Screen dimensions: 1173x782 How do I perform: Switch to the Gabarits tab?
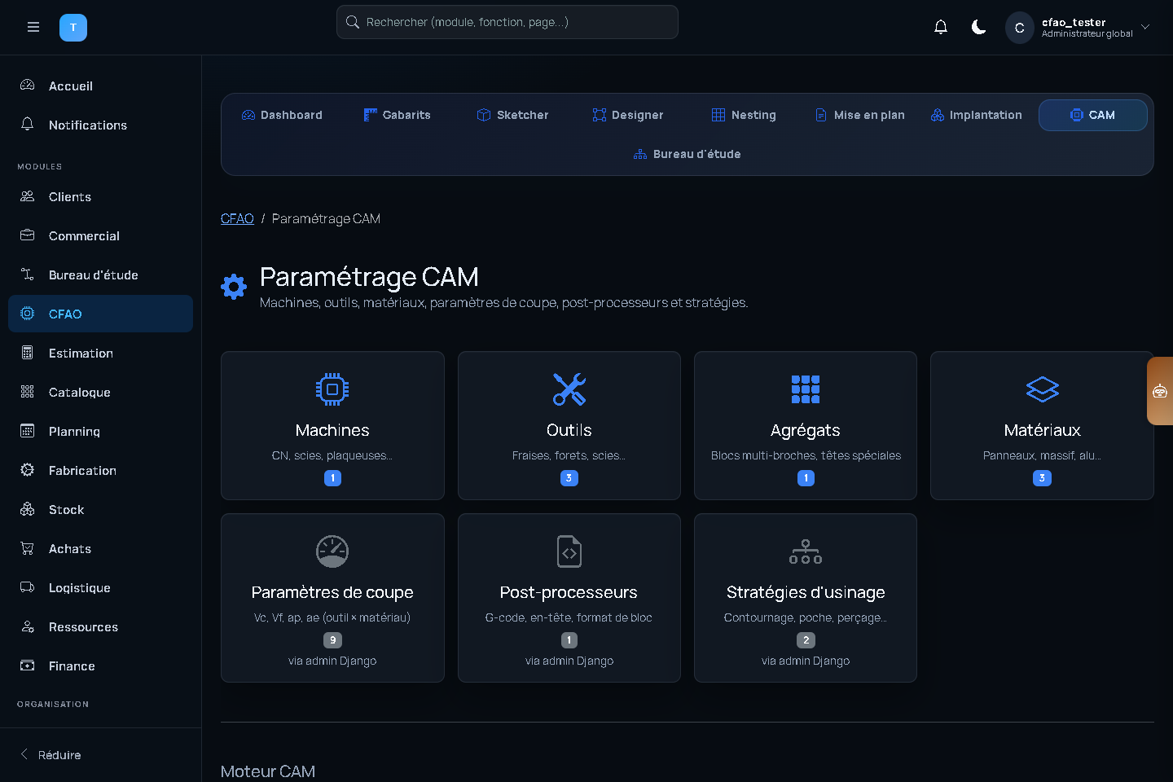397,115
